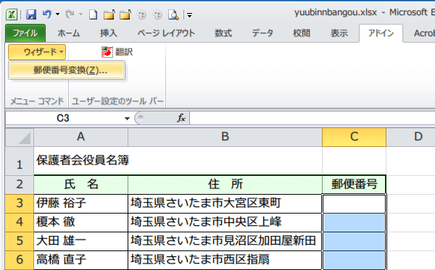Viewport: 435px width, 270px height.
Task: Expand the ウィザード menu button
Action: click(x=37, y=52)
